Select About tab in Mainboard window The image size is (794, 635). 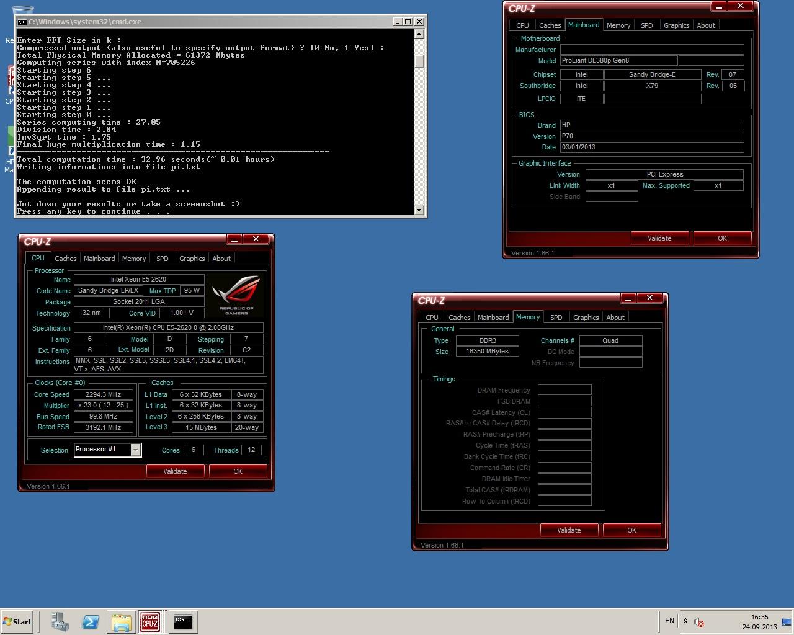click(x=706, y=25)
